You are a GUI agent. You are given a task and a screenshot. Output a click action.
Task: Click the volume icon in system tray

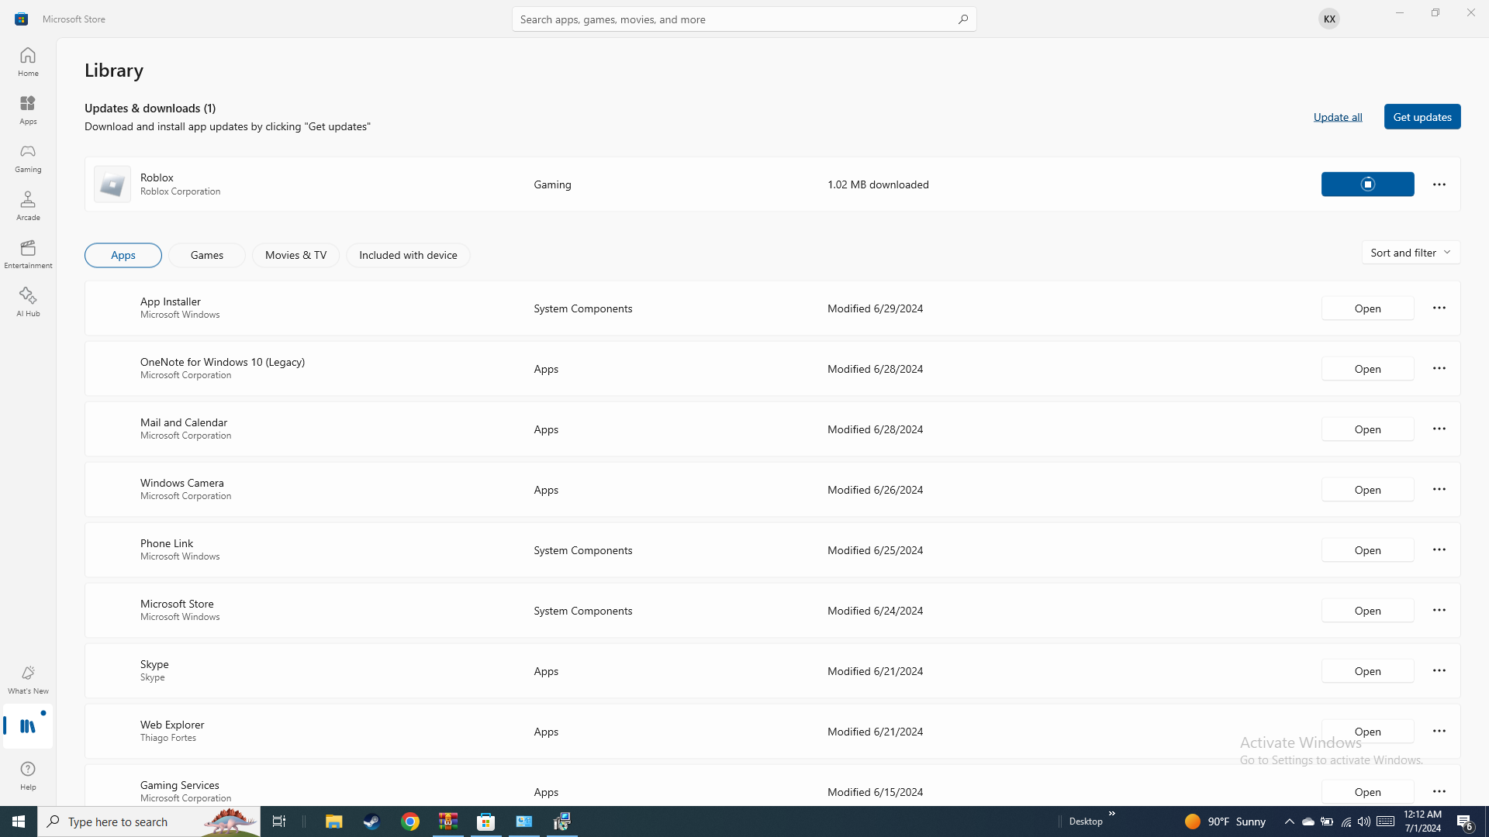[1363, 821]
